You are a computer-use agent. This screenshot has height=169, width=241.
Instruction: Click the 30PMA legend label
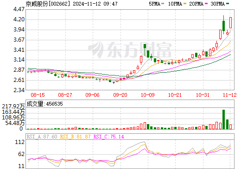click(217, 4)
